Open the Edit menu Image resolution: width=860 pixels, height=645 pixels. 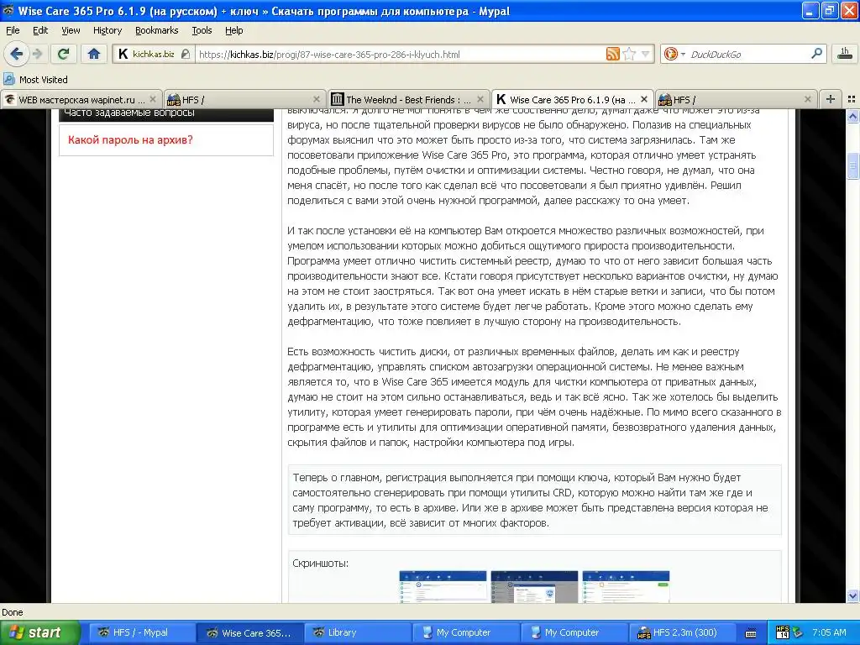point(40,30)
